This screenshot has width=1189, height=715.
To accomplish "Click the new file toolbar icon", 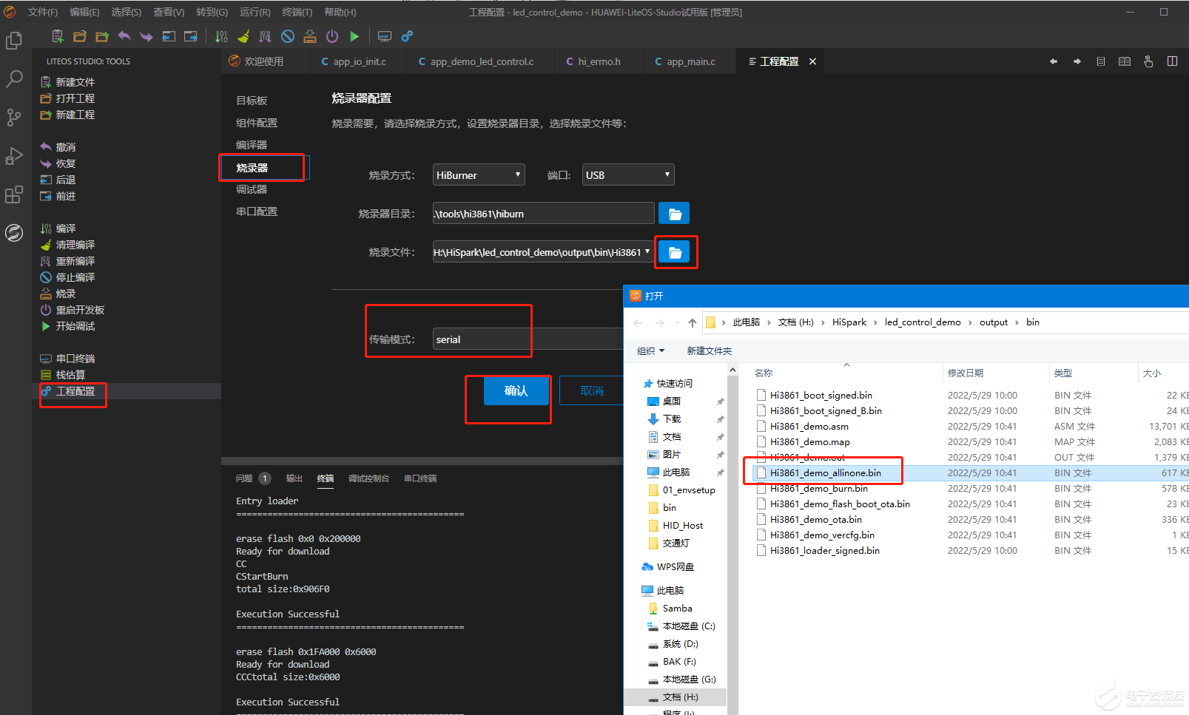I will point(58,36).
